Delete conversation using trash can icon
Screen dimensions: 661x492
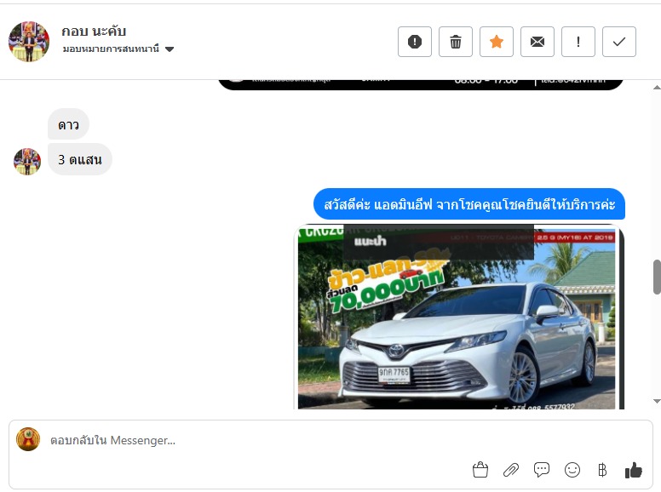455,42
